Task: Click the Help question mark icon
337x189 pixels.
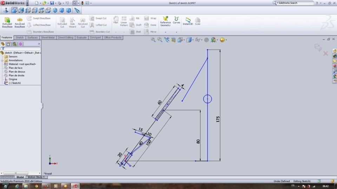Action: (x=317, y=3)
